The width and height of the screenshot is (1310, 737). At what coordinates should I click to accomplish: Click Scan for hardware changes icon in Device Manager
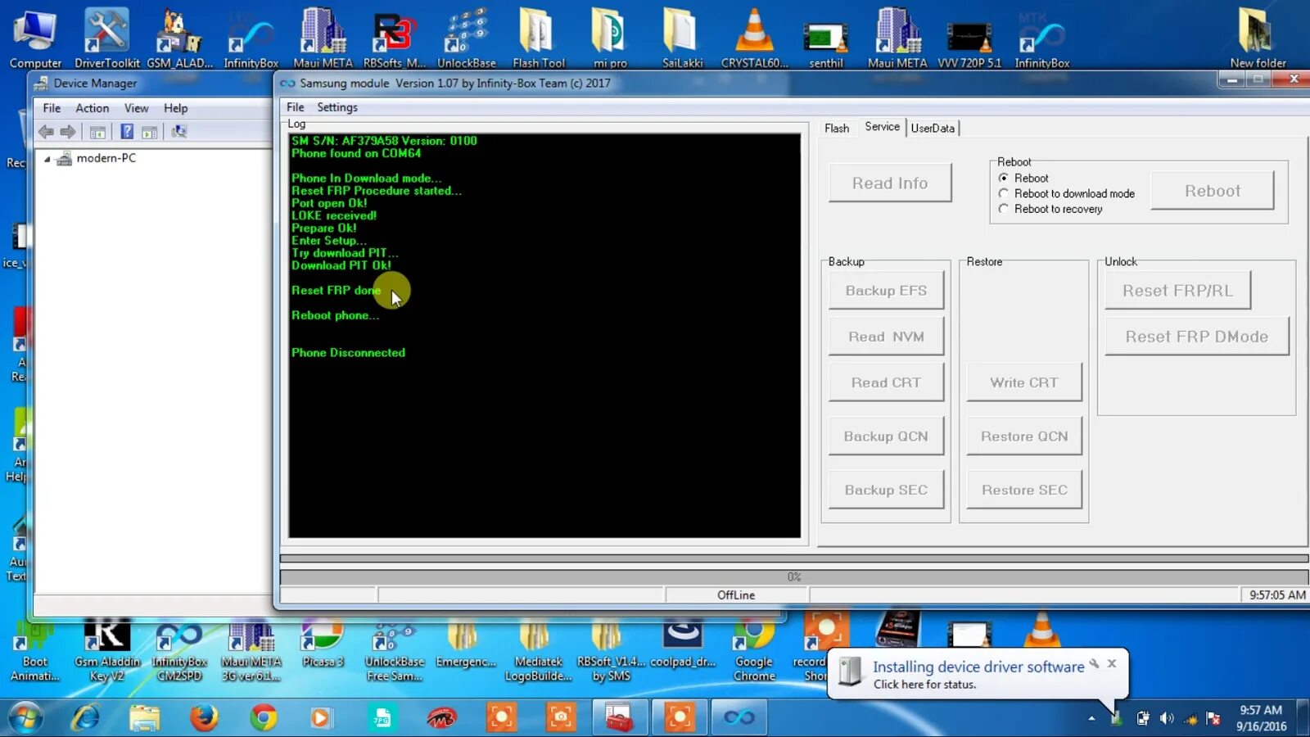[x=179, y=132]
